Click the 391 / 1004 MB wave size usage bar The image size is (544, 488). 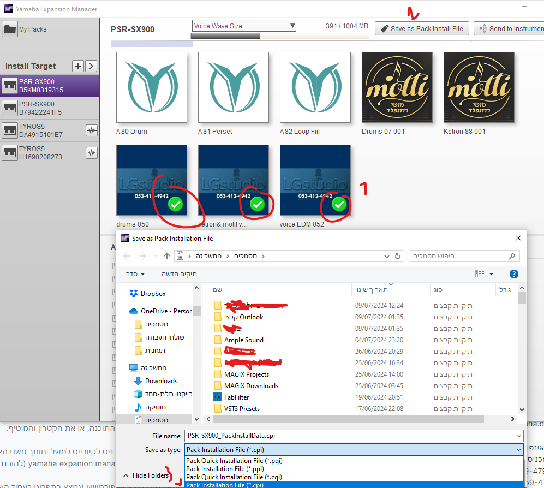279,36
